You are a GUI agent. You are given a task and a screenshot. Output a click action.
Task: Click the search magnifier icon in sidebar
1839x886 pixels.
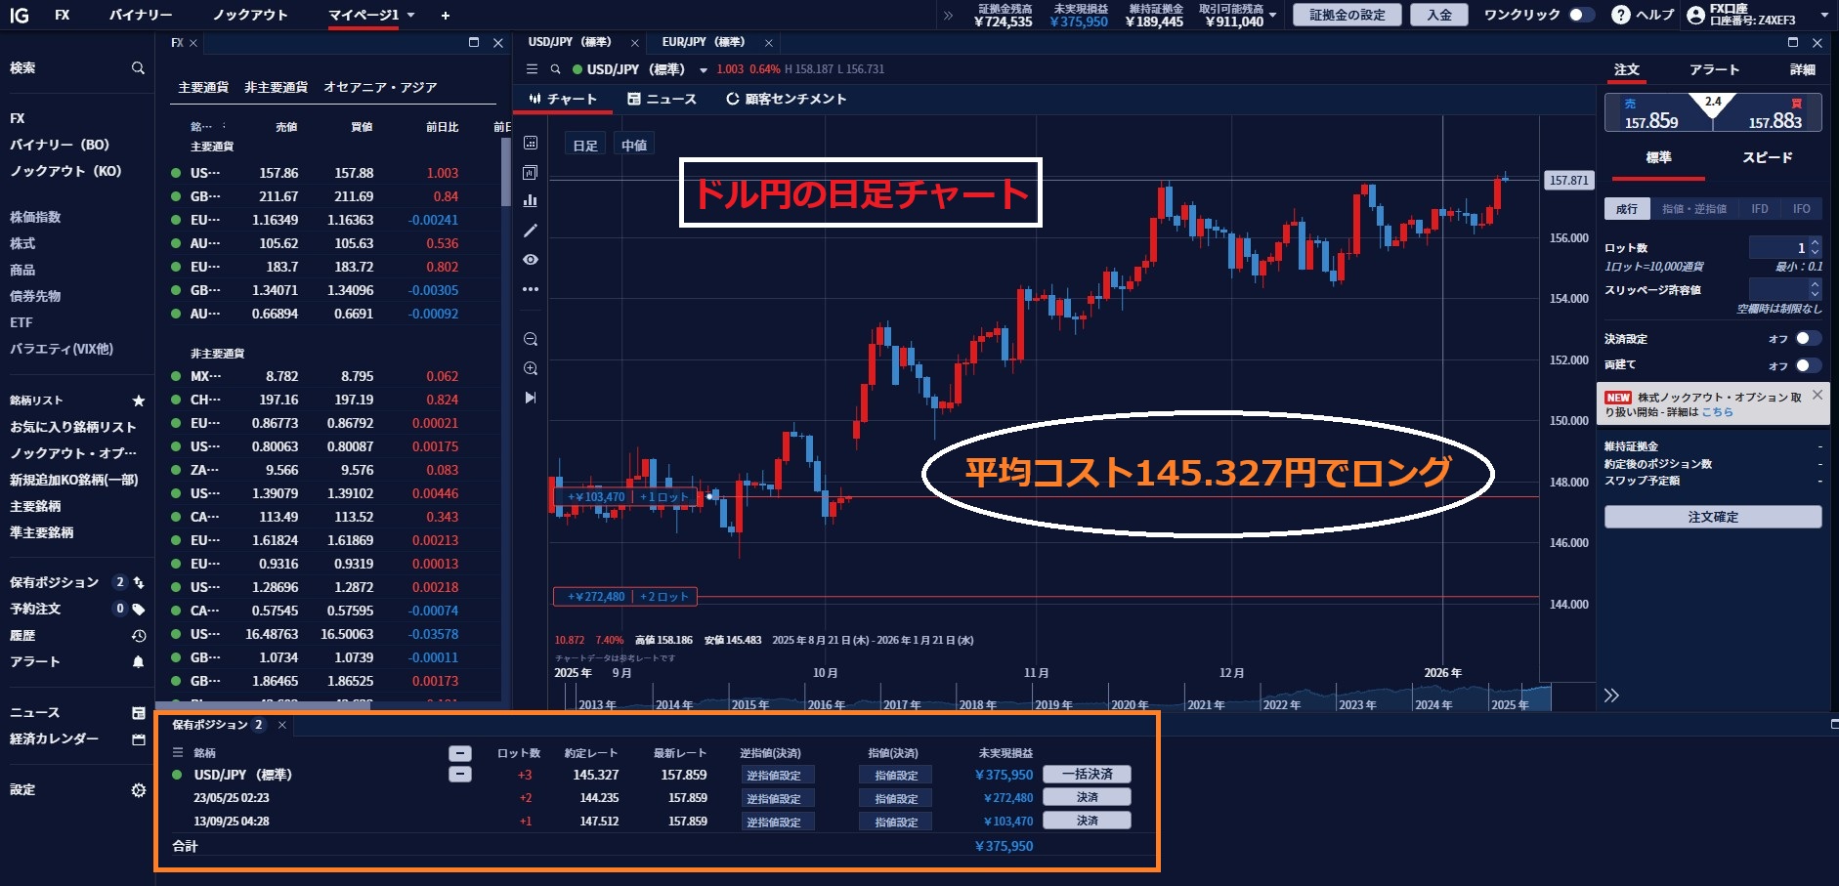pos(138,68)
